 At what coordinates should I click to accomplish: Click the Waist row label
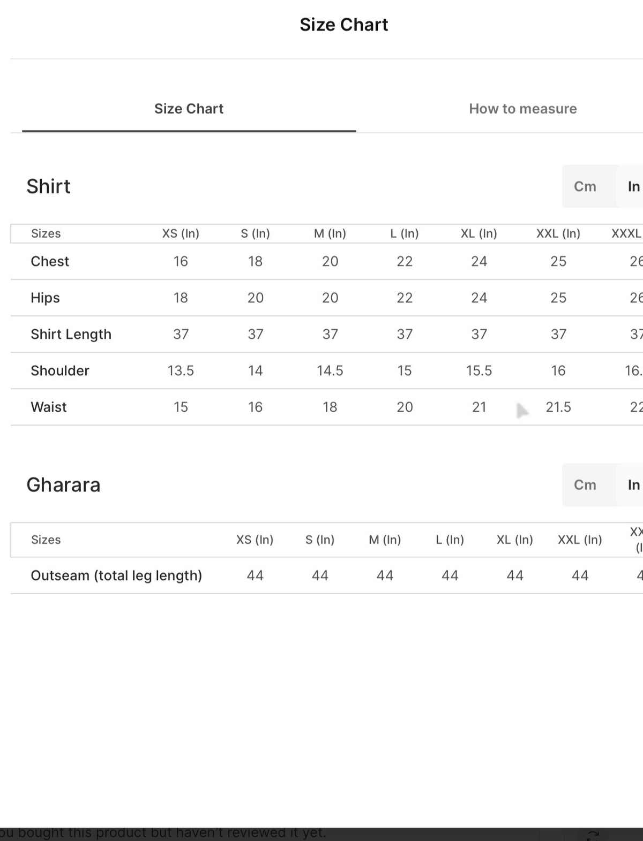pyautogui.click(x=49, y=407)
